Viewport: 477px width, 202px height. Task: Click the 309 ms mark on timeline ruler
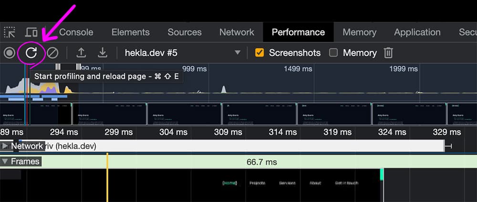coord(228,132)
